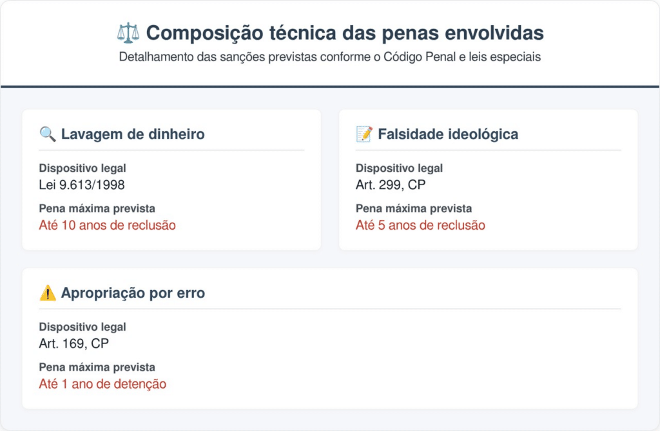Select the 'Apropriação por erro' heading
Screen dimensions: 660x431
click(133, 293)
